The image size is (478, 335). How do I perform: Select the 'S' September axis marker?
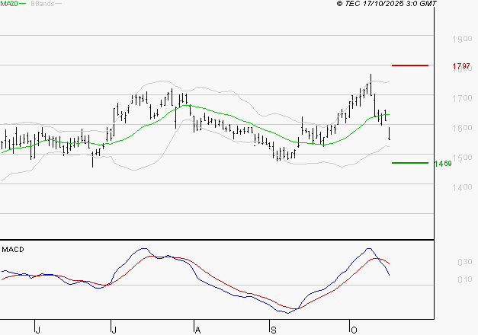point(273,329)
